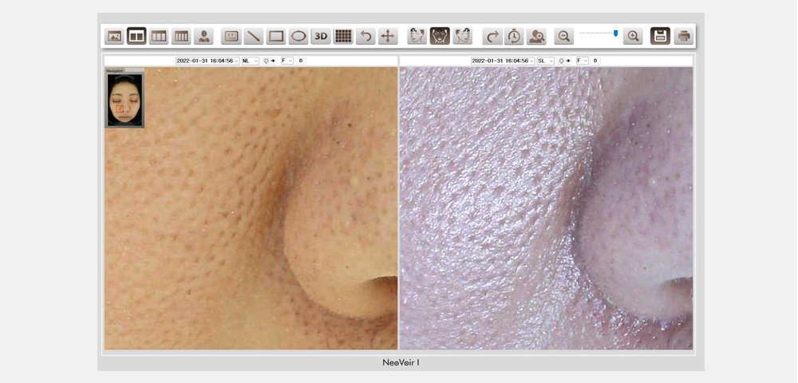Click the right panel D button
Viewport: 798px width, 383px height.
[595, 61]
